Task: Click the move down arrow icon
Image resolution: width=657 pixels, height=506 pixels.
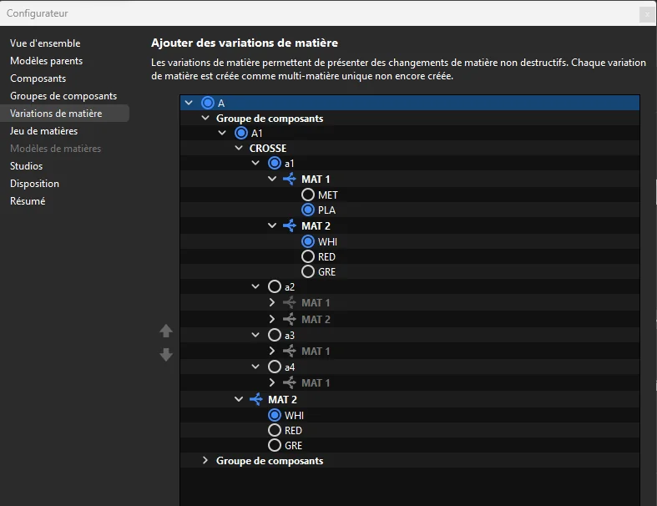Action: 166,355
